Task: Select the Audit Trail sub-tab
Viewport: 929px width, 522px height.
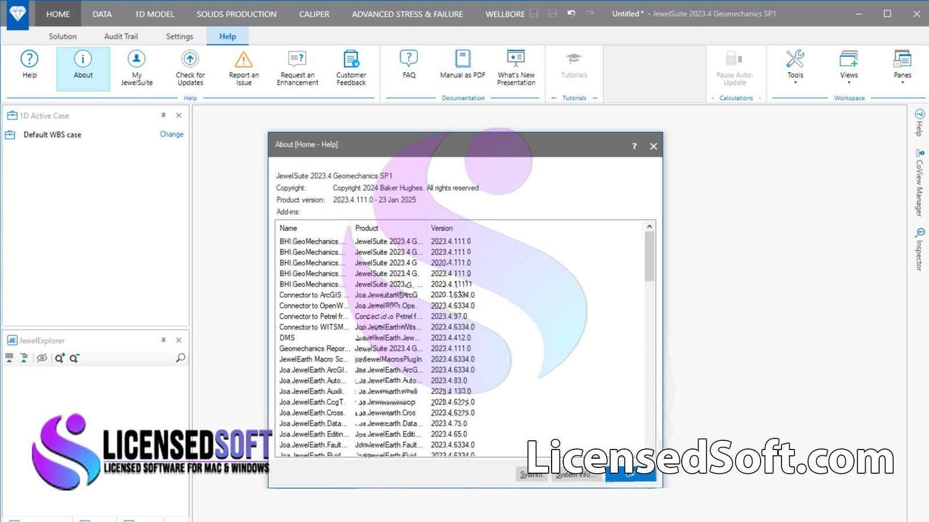Action: [121, 36]
